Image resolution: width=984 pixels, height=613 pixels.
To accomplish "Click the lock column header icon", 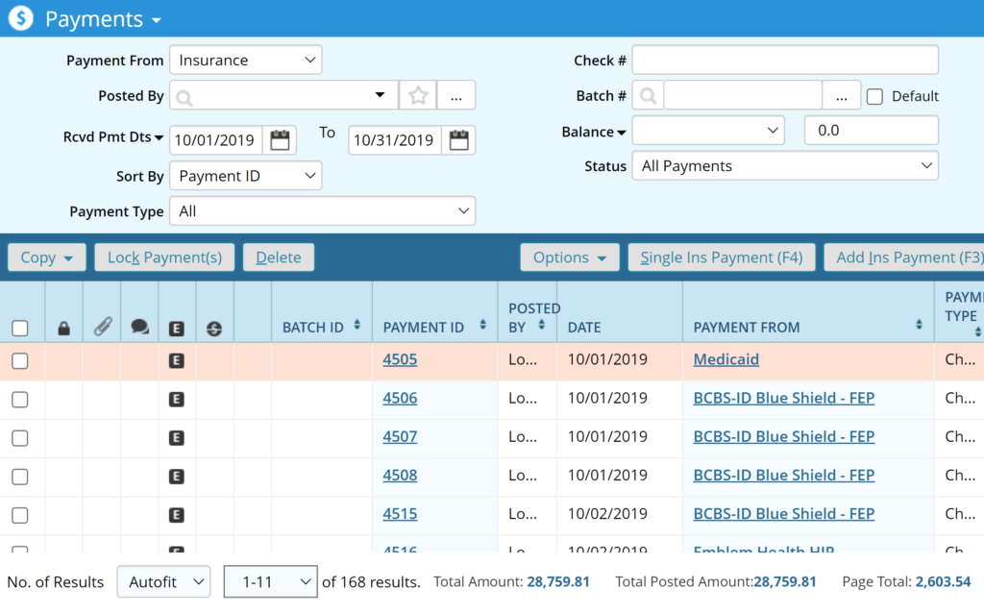I will [64, 328].
